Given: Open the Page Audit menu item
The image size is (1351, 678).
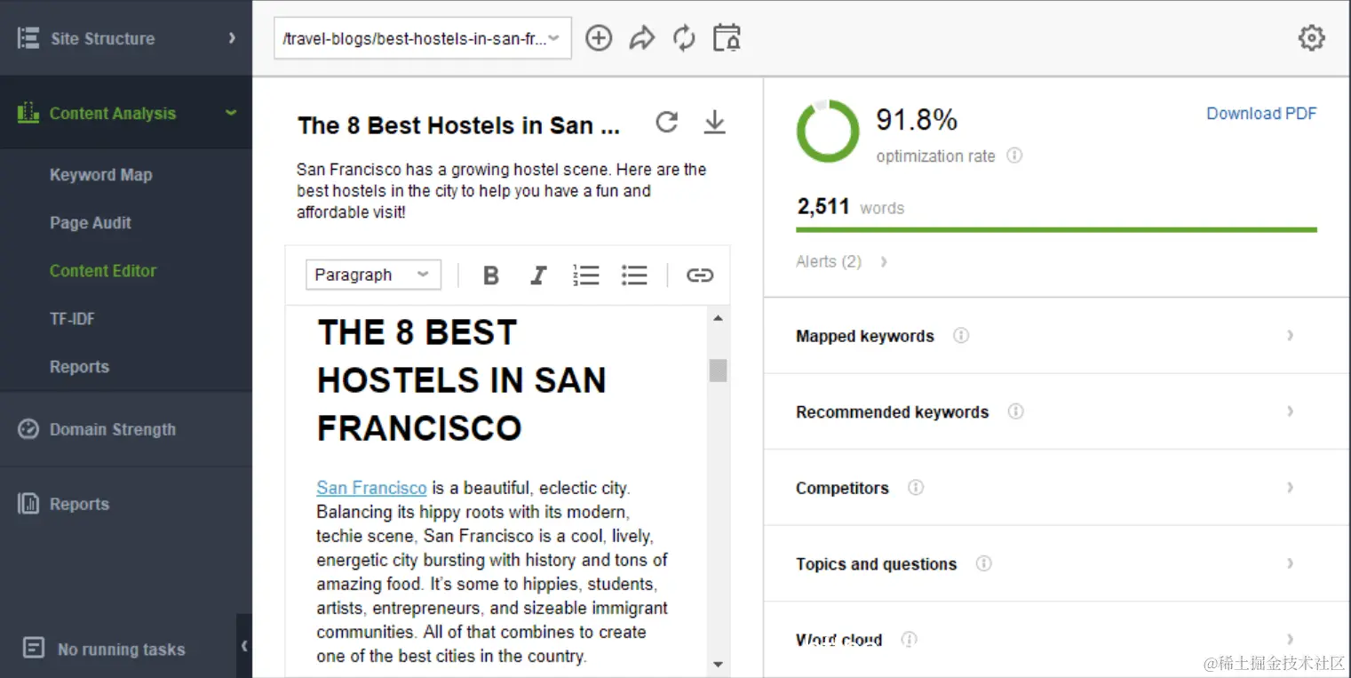Looking at the screenshot, I should coord(91,223).
